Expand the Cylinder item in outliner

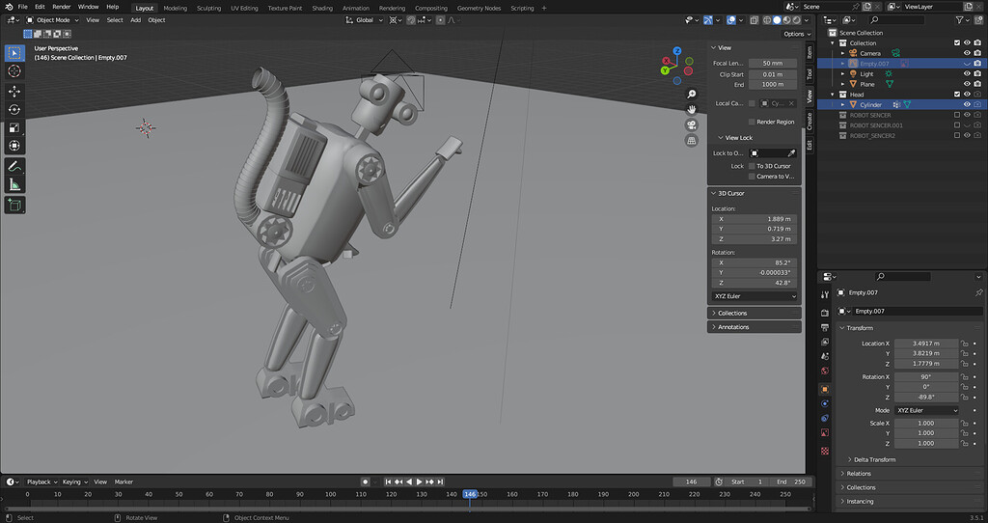point(843,104)
